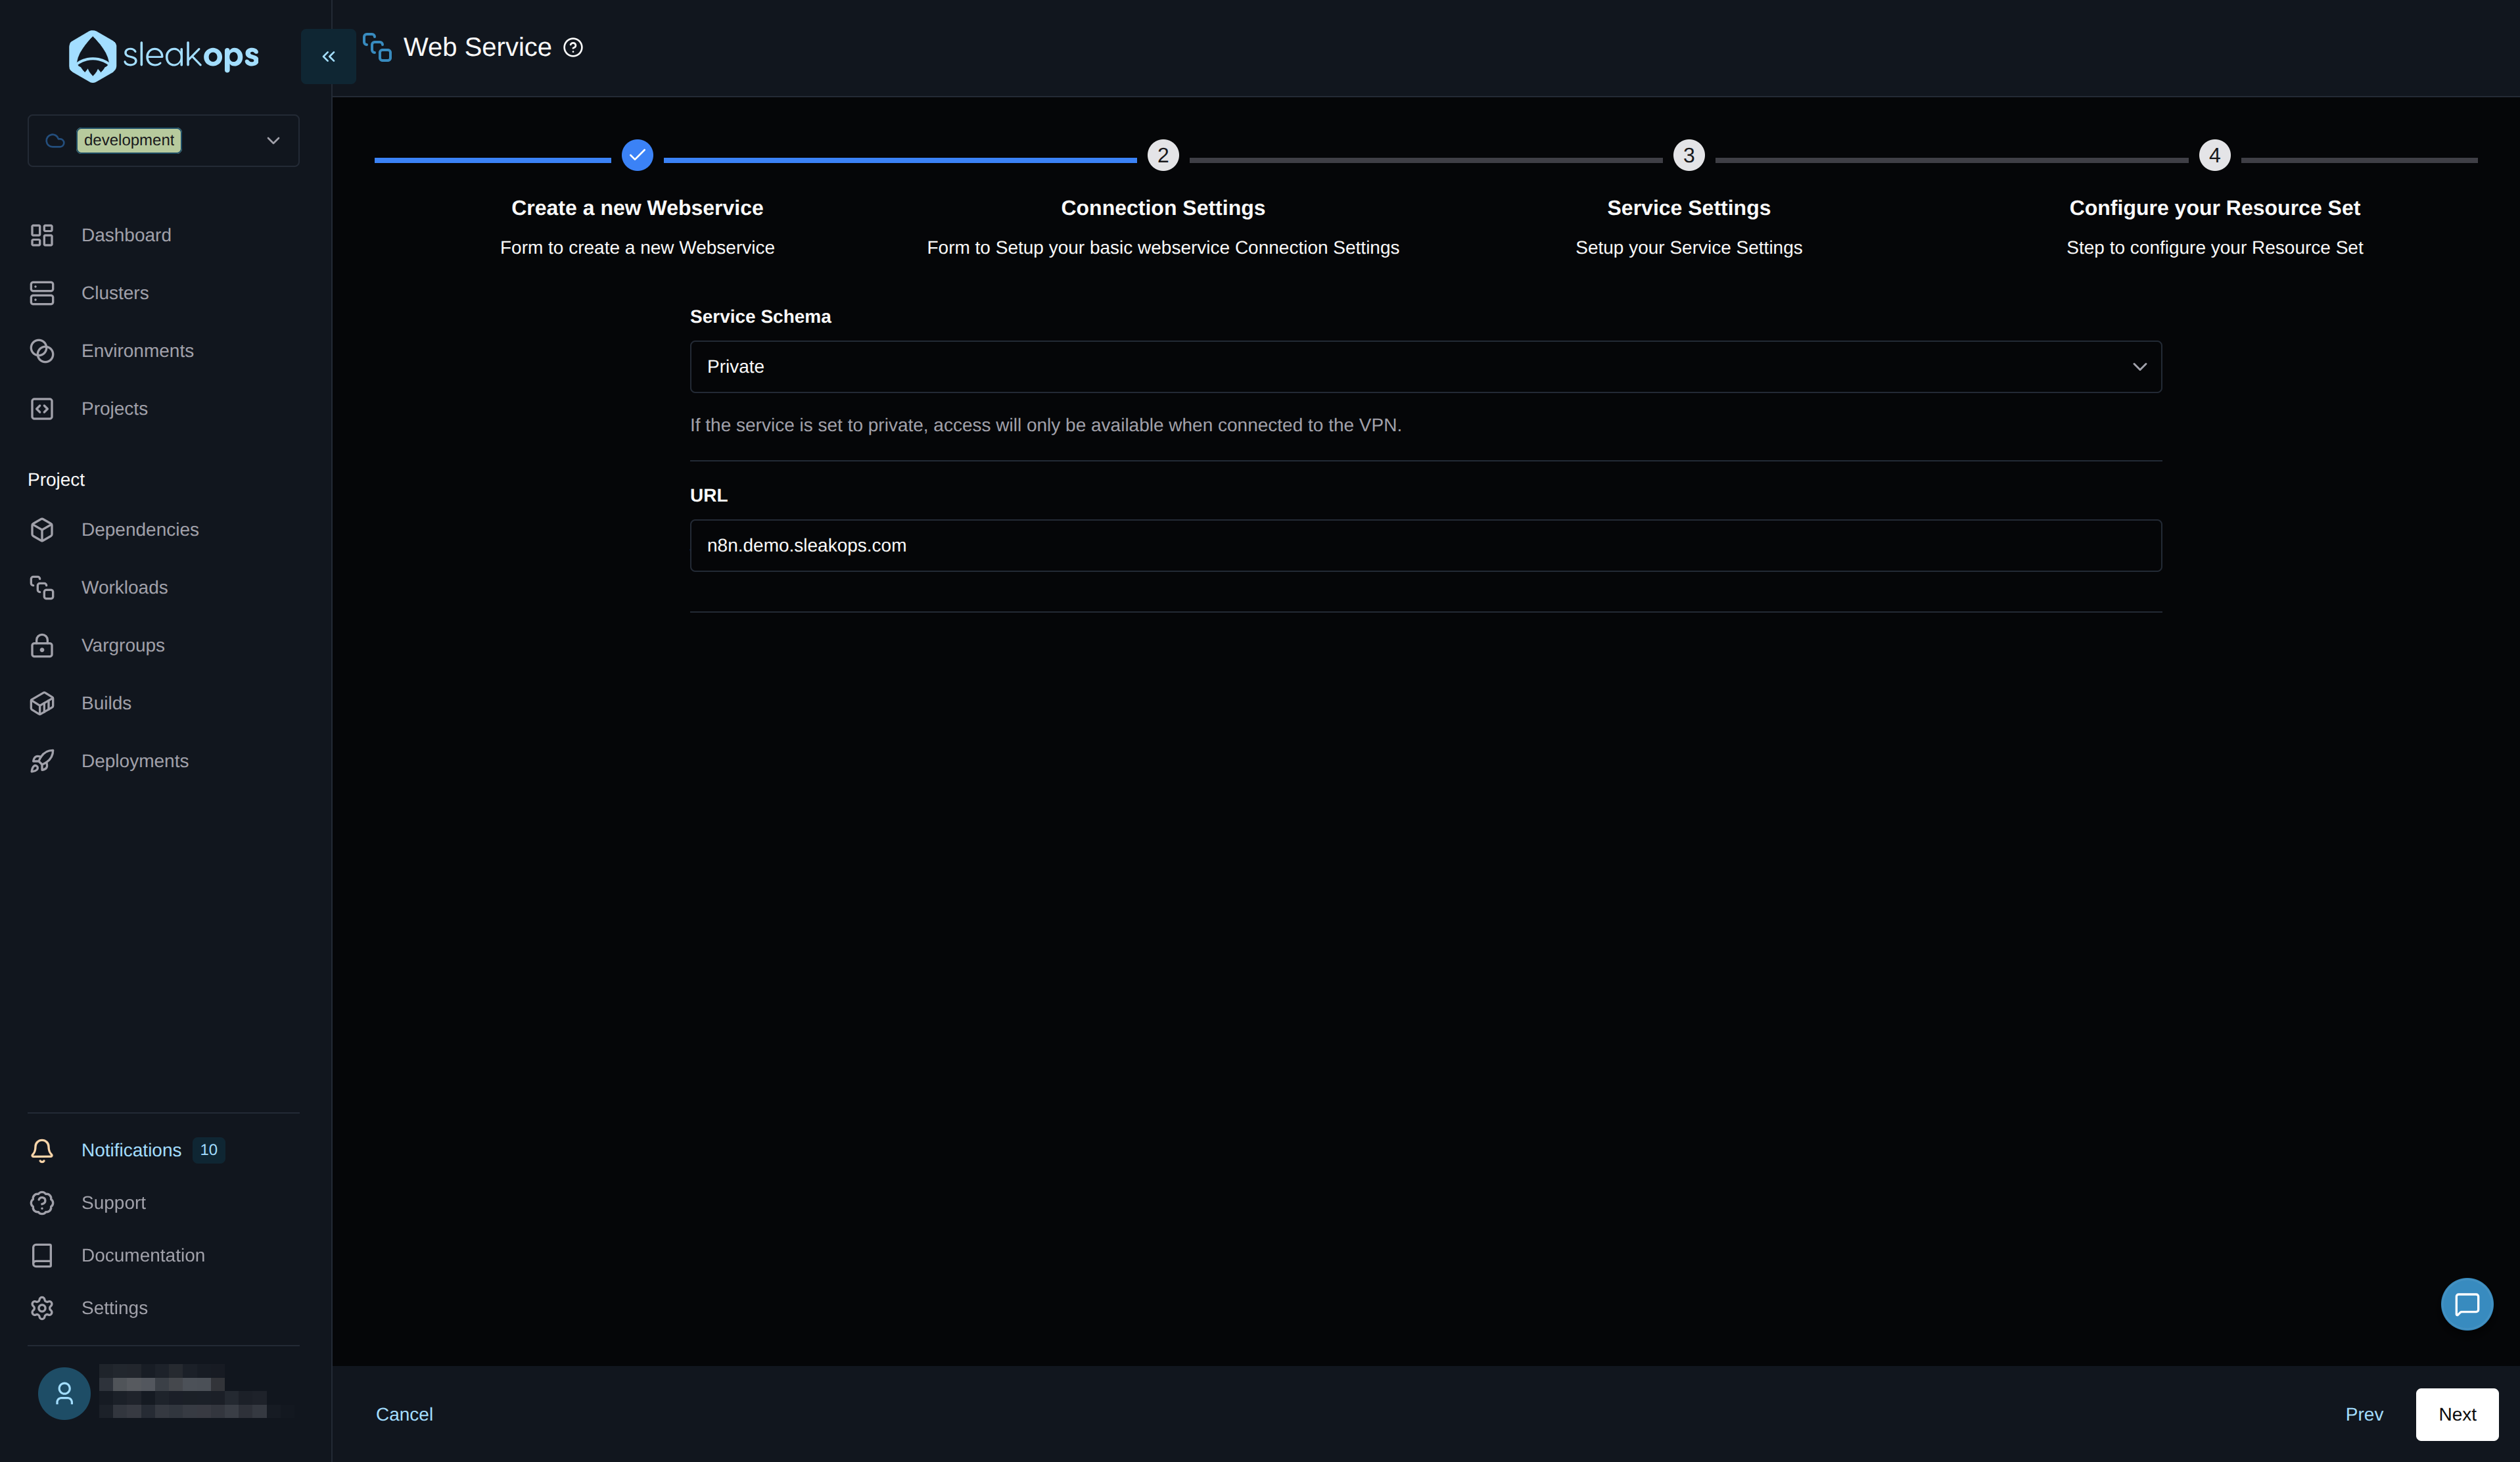
Task: Jump to the Service Settings step
Action: [1688, 155]
